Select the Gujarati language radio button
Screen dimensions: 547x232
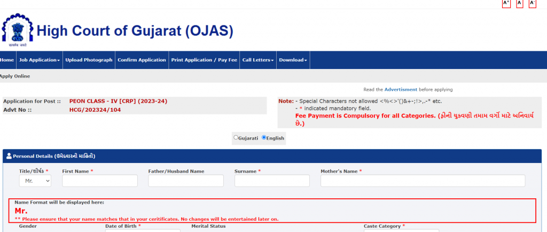[236, 137]
